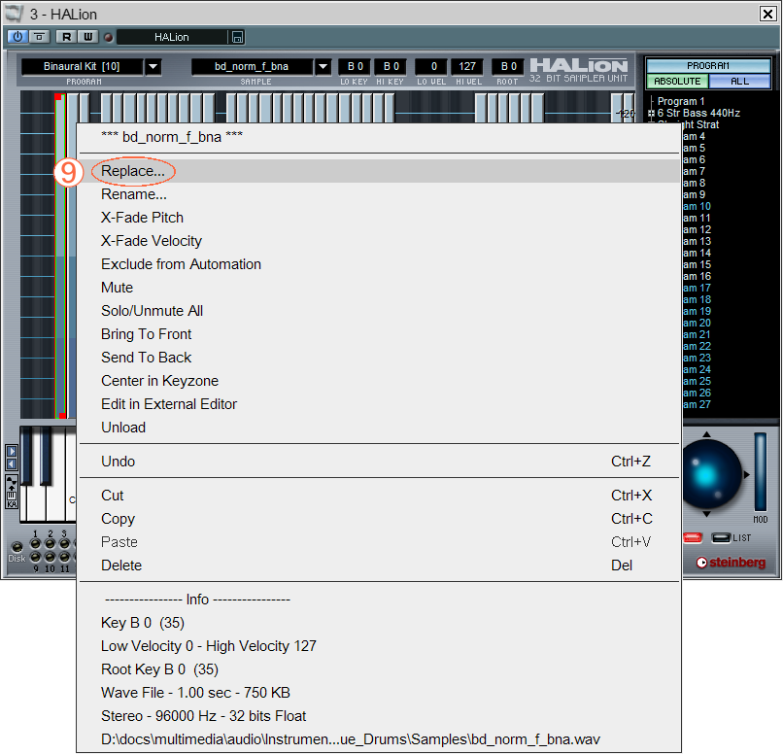
Task: Toggle the HALion power bypass button
Action: 17,37
